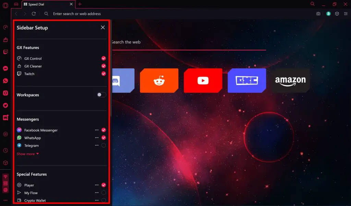Enable My Flow checkbox
Screen dimensions: 351x206
(x=104, y=193)
